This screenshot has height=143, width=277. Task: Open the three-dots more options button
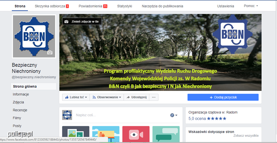[x=154, y=97]
